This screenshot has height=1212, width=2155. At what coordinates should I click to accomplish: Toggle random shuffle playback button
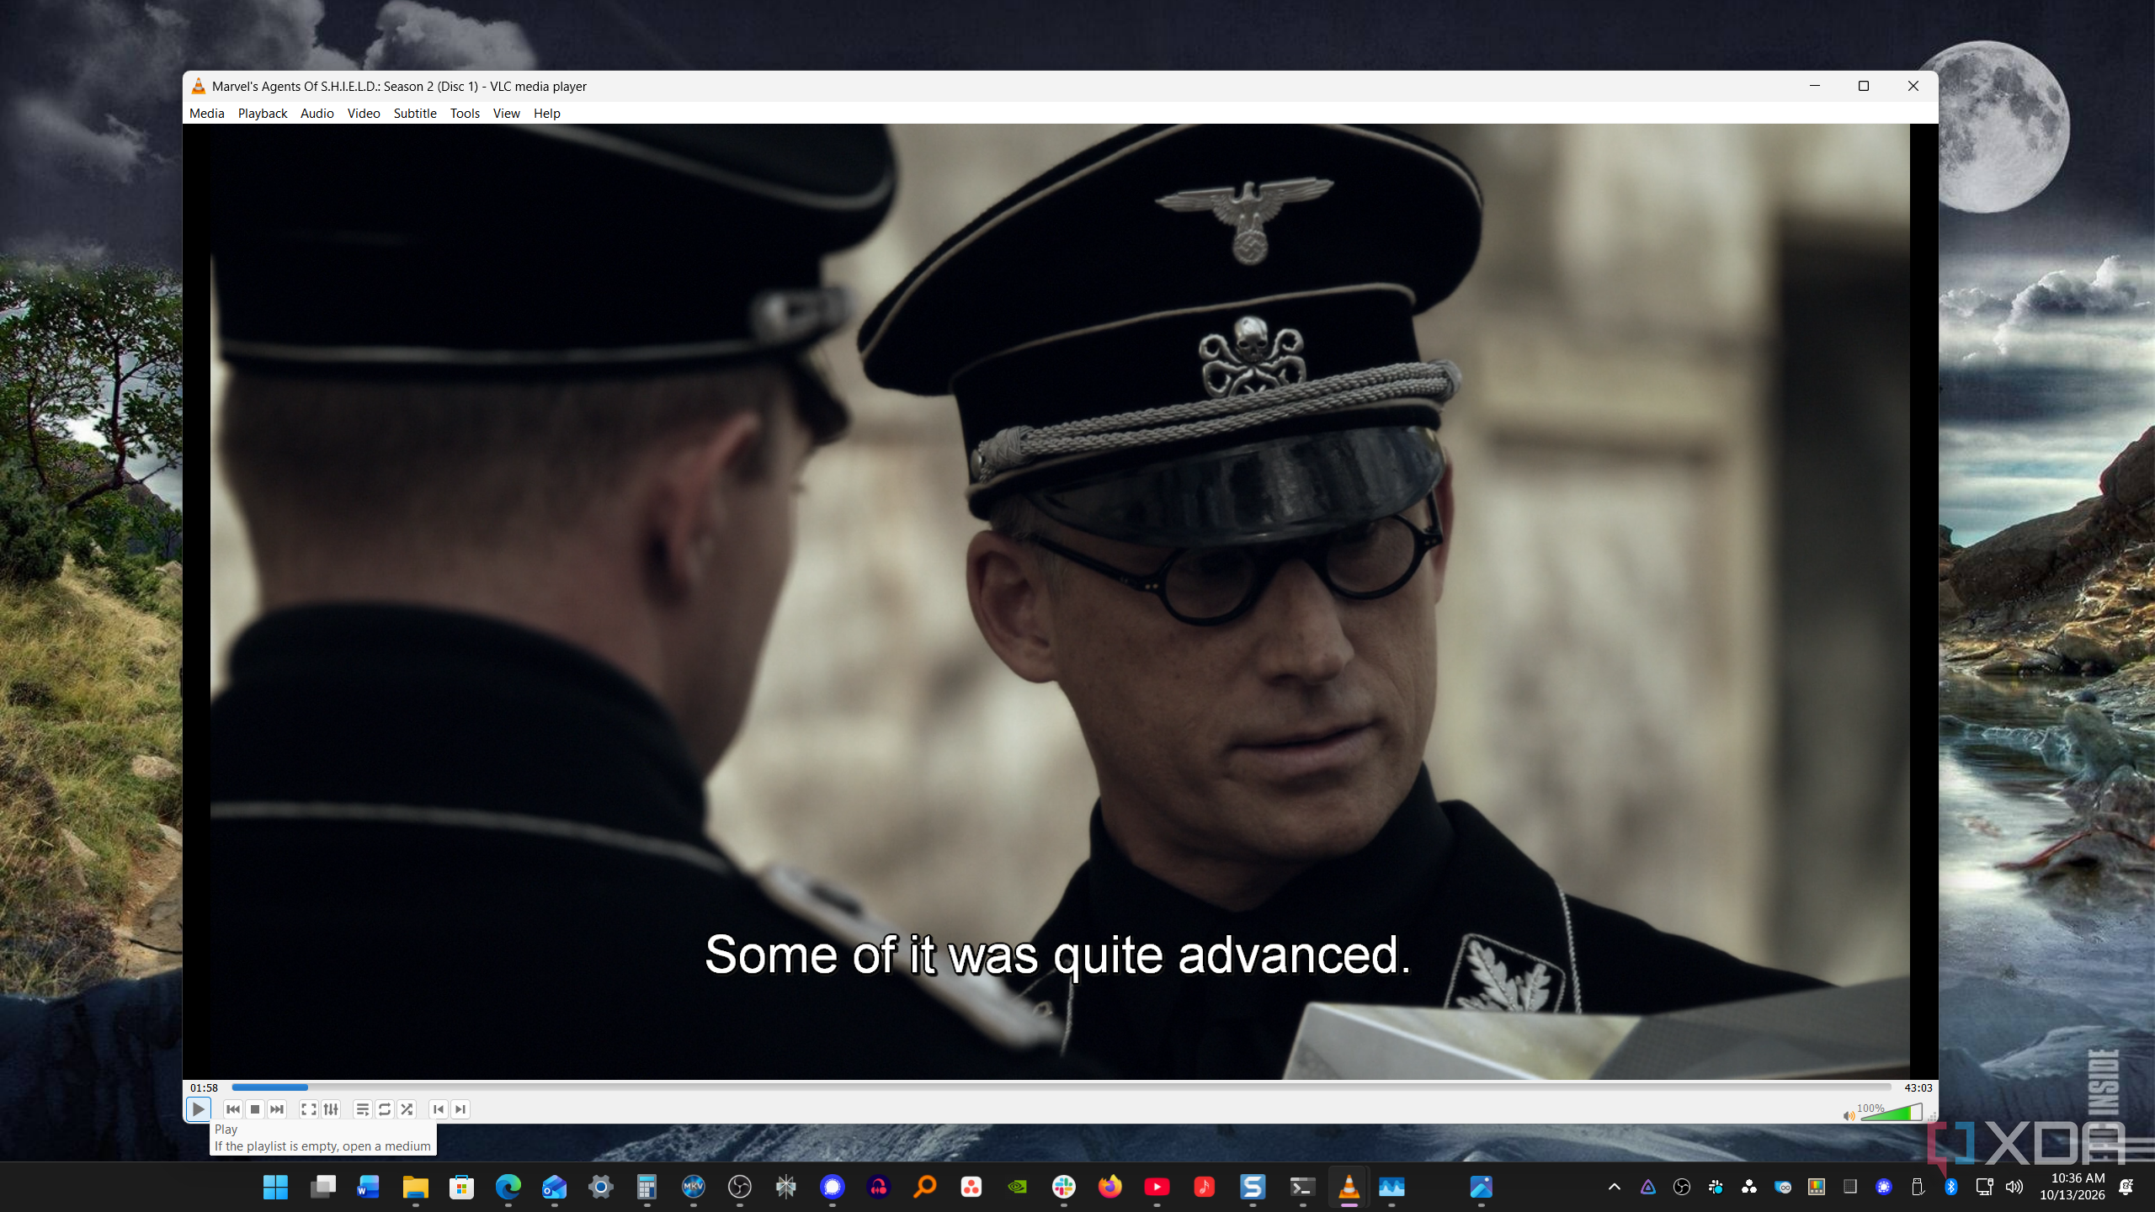[407, 1109]
